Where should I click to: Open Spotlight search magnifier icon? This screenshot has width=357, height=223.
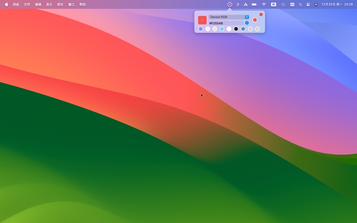(300, 5)
